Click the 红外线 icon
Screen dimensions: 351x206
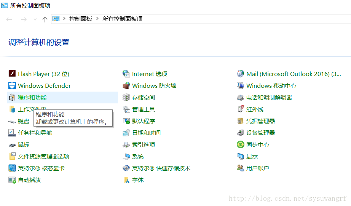(x=241, y=109)
